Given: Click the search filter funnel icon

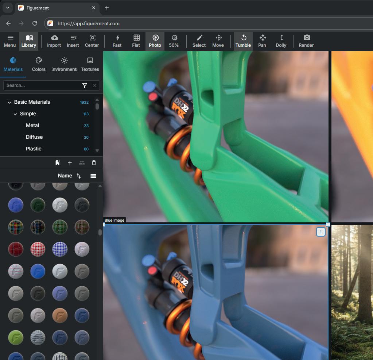Looking at the screenshot, I should 85,85.
